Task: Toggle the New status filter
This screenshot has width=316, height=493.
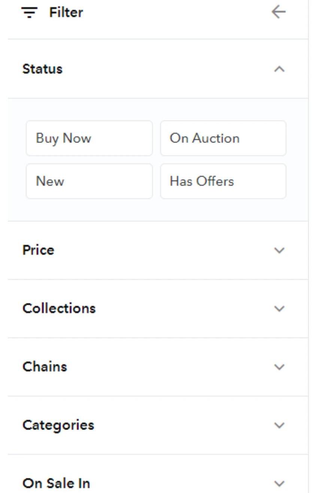Action: tap(89, 181)
